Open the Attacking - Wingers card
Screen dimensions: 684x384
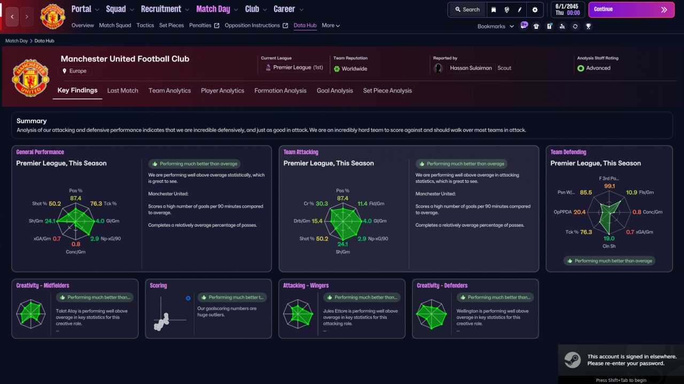[342, 309]
